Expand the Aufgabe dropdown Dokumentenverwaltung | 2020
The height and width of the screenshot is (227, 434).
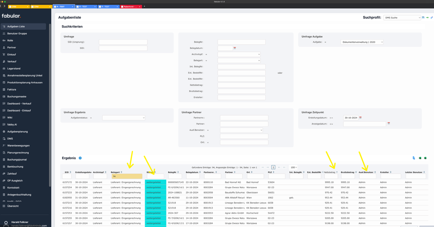tap(362, 42)
